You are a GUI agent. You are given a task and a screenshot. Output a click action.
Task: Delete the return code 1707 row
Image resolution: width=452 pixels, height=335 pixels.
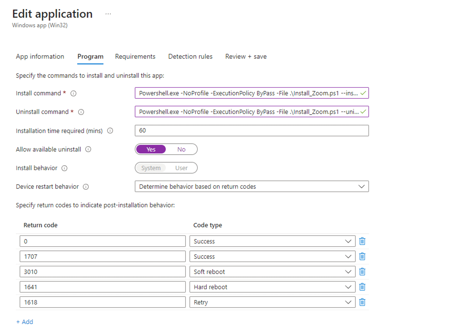pyautogui.click(x=362, y=256)
